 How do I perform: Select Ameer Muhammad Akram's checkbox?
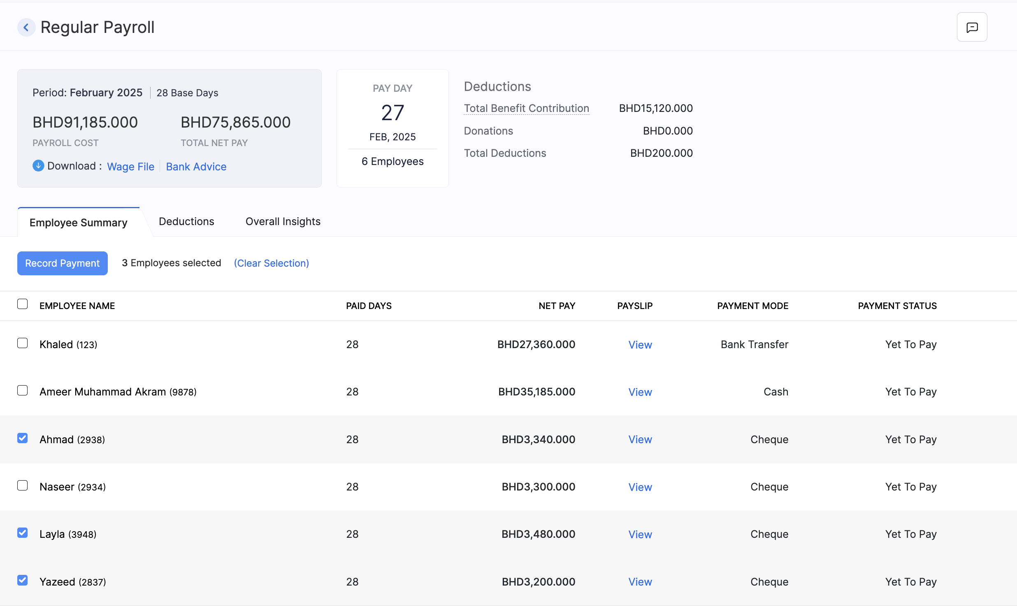[23, 391]
